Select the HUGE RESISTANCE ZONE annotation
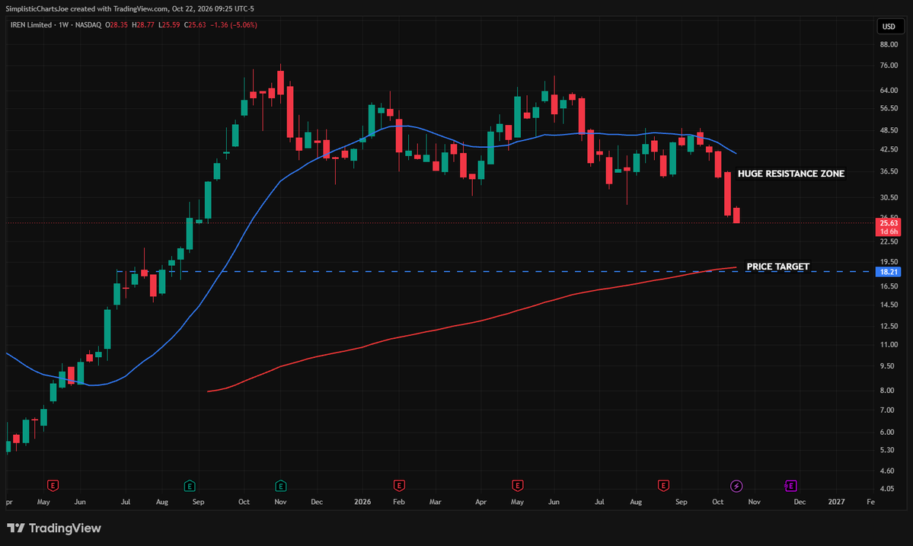The width and height of the screenshot is (913, 546). coord(790,174)
